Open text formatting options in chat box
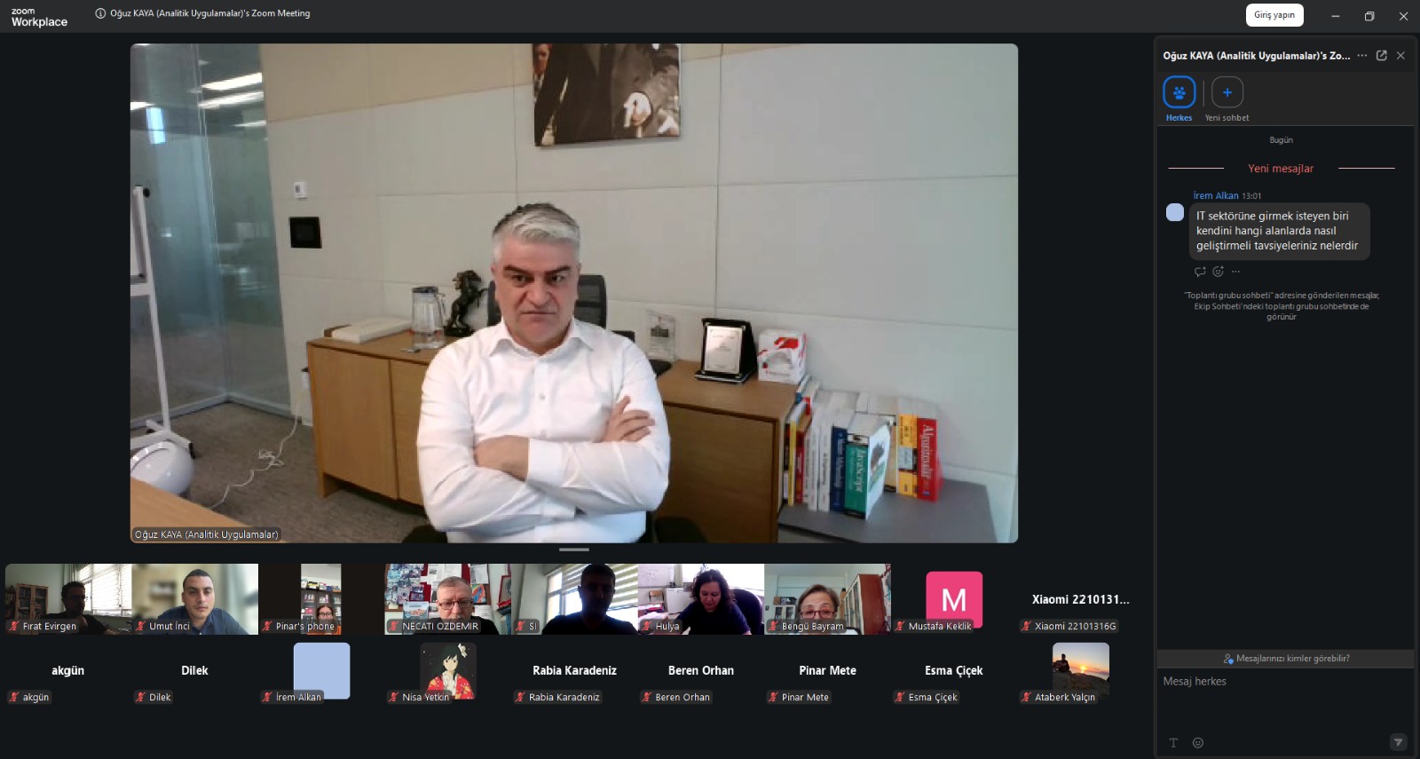Screen dimensions: 1420x759 coord(1173,743)
